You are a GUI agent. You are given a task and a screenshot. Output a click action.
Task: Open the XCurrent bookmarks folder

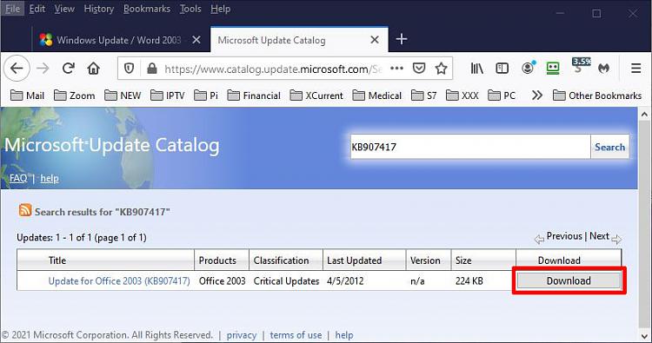pos(316,96)
